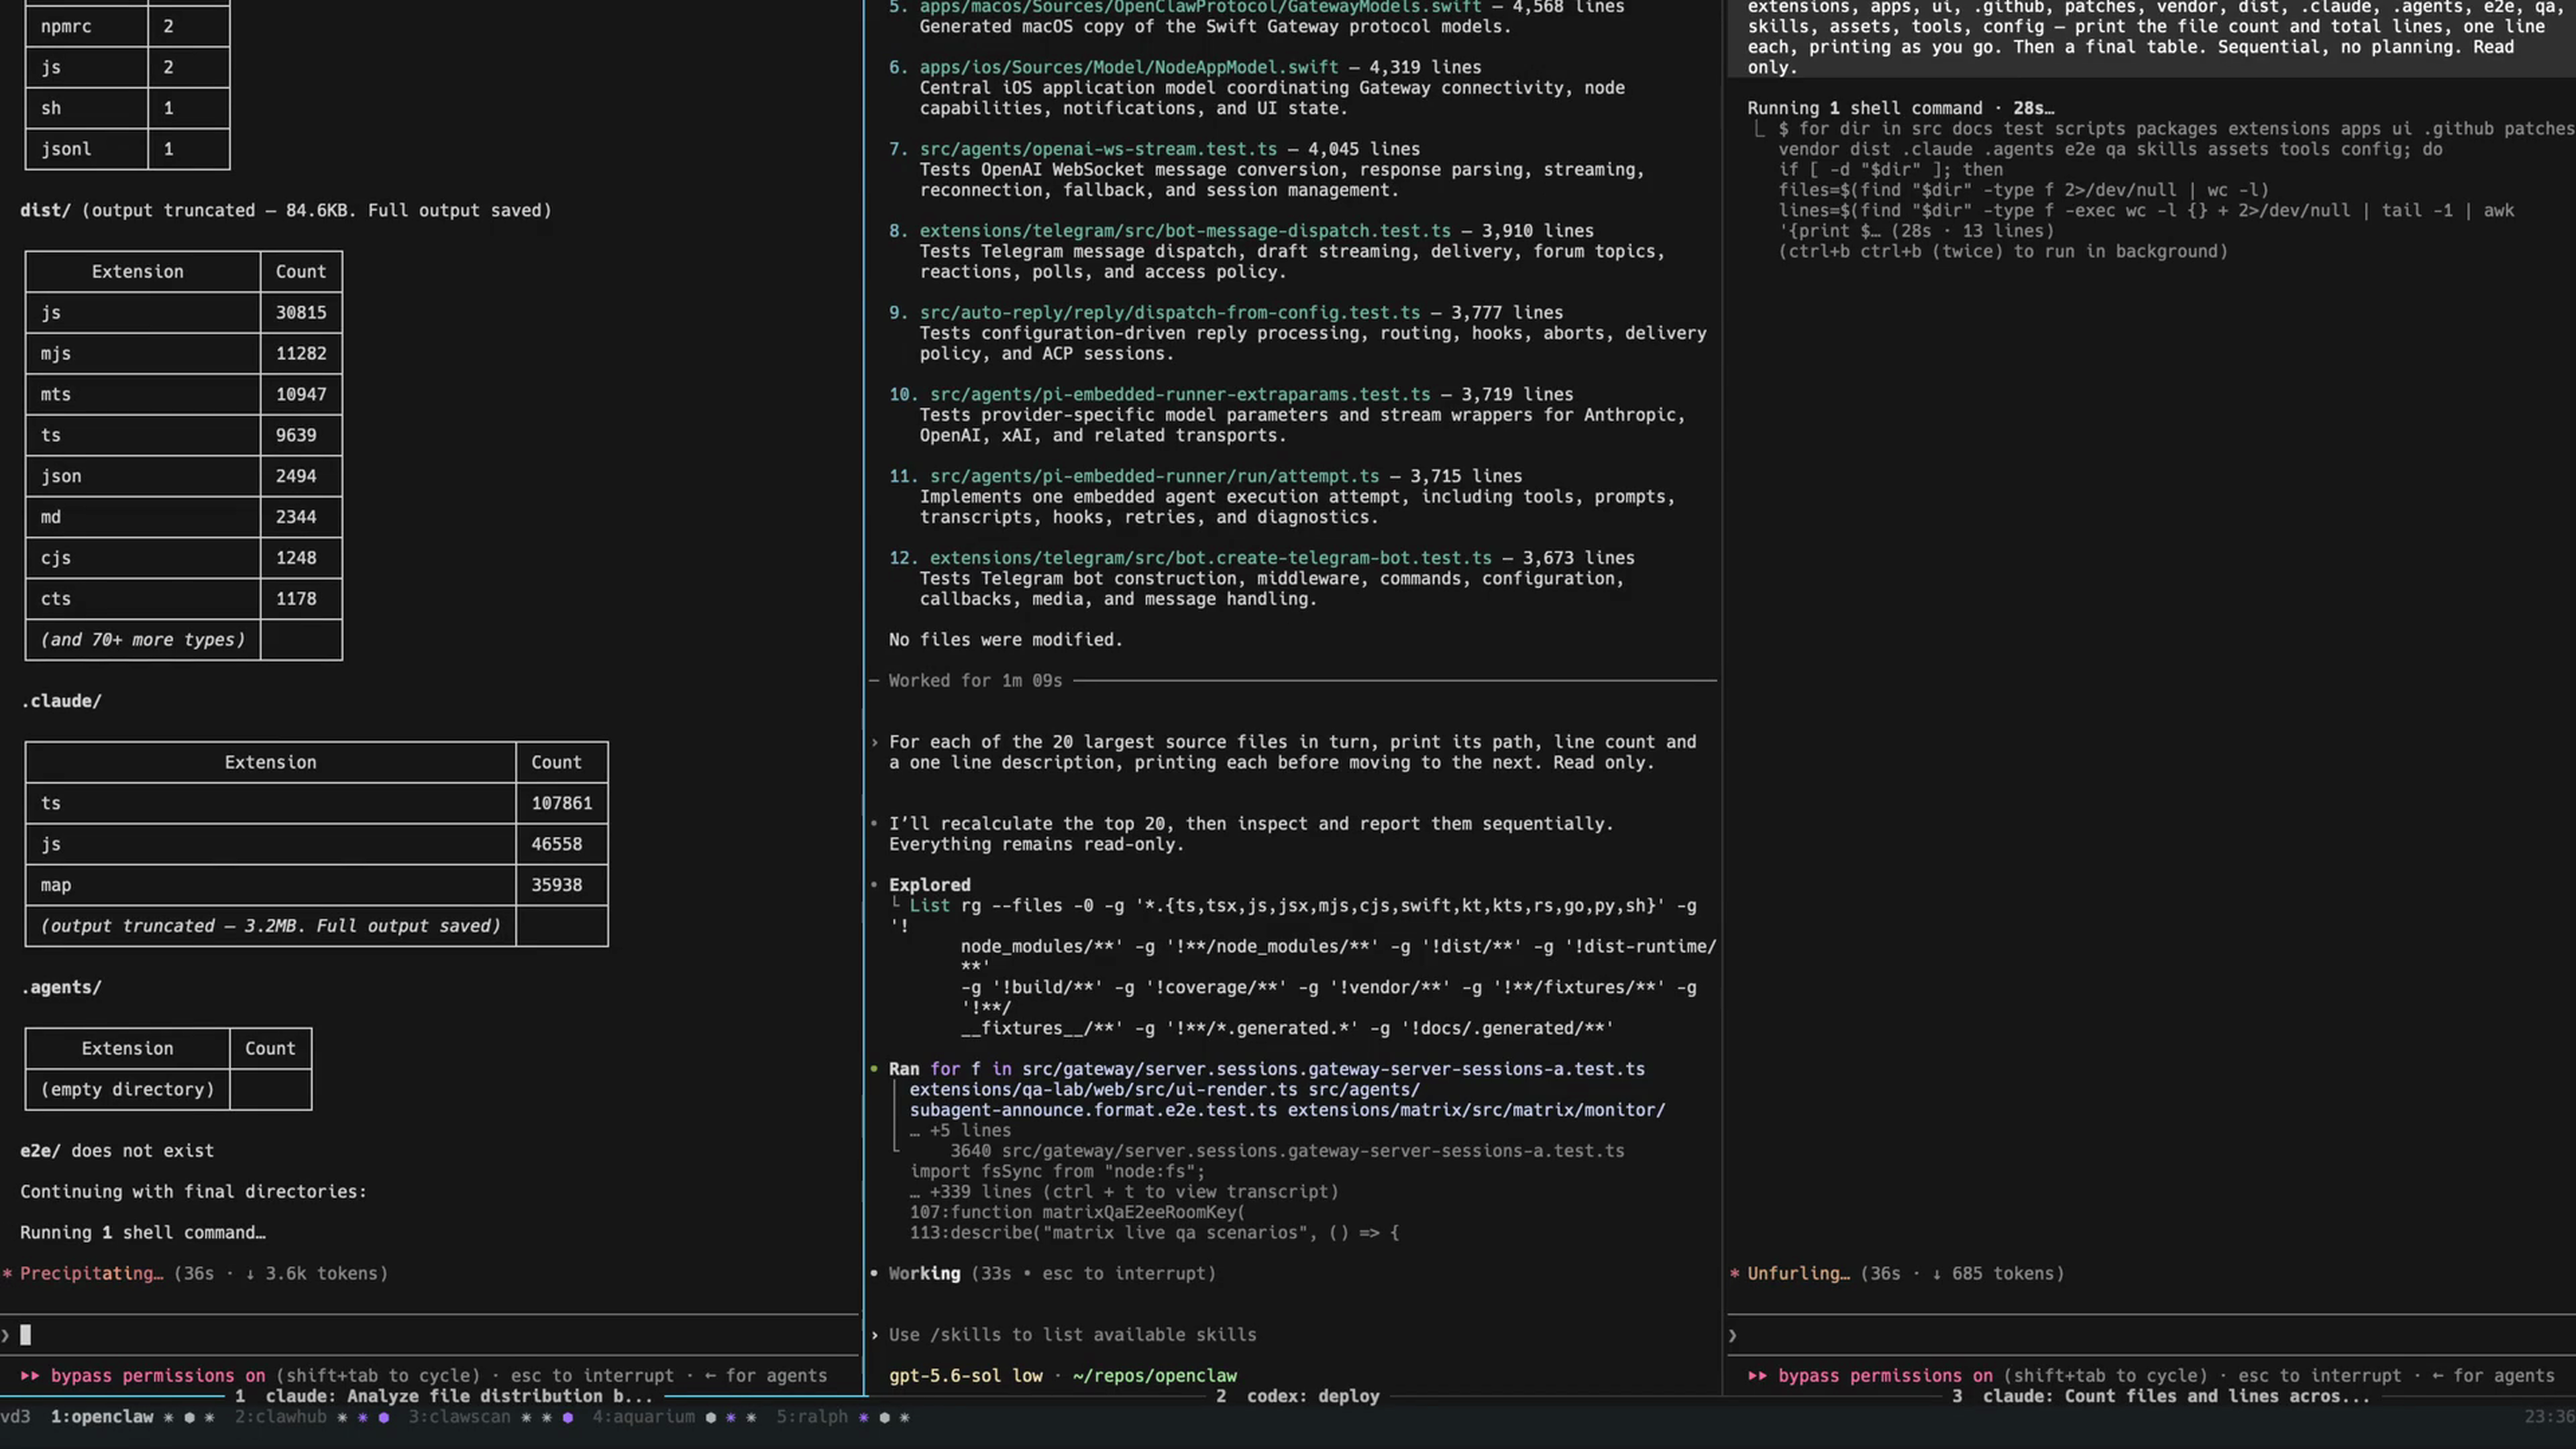Click the 'e2e/ does not exist' line

point(117,1151)
